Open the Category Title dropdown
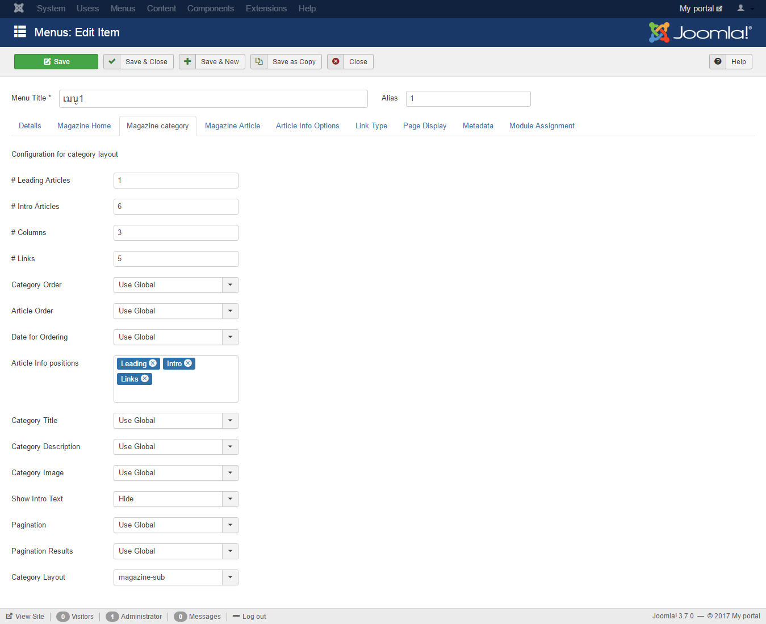This screenshot has width=766, height=624. click(x=176, y=421)
